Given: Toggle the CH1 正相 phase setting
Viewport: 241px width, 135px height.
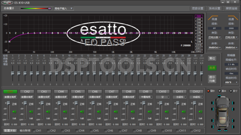Looking at the screenshot, I should [14, 104].
